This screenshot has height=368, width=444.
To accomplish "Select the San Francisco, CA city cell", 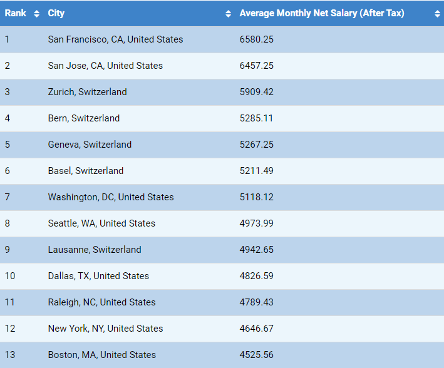I will (x=115, y=39).
